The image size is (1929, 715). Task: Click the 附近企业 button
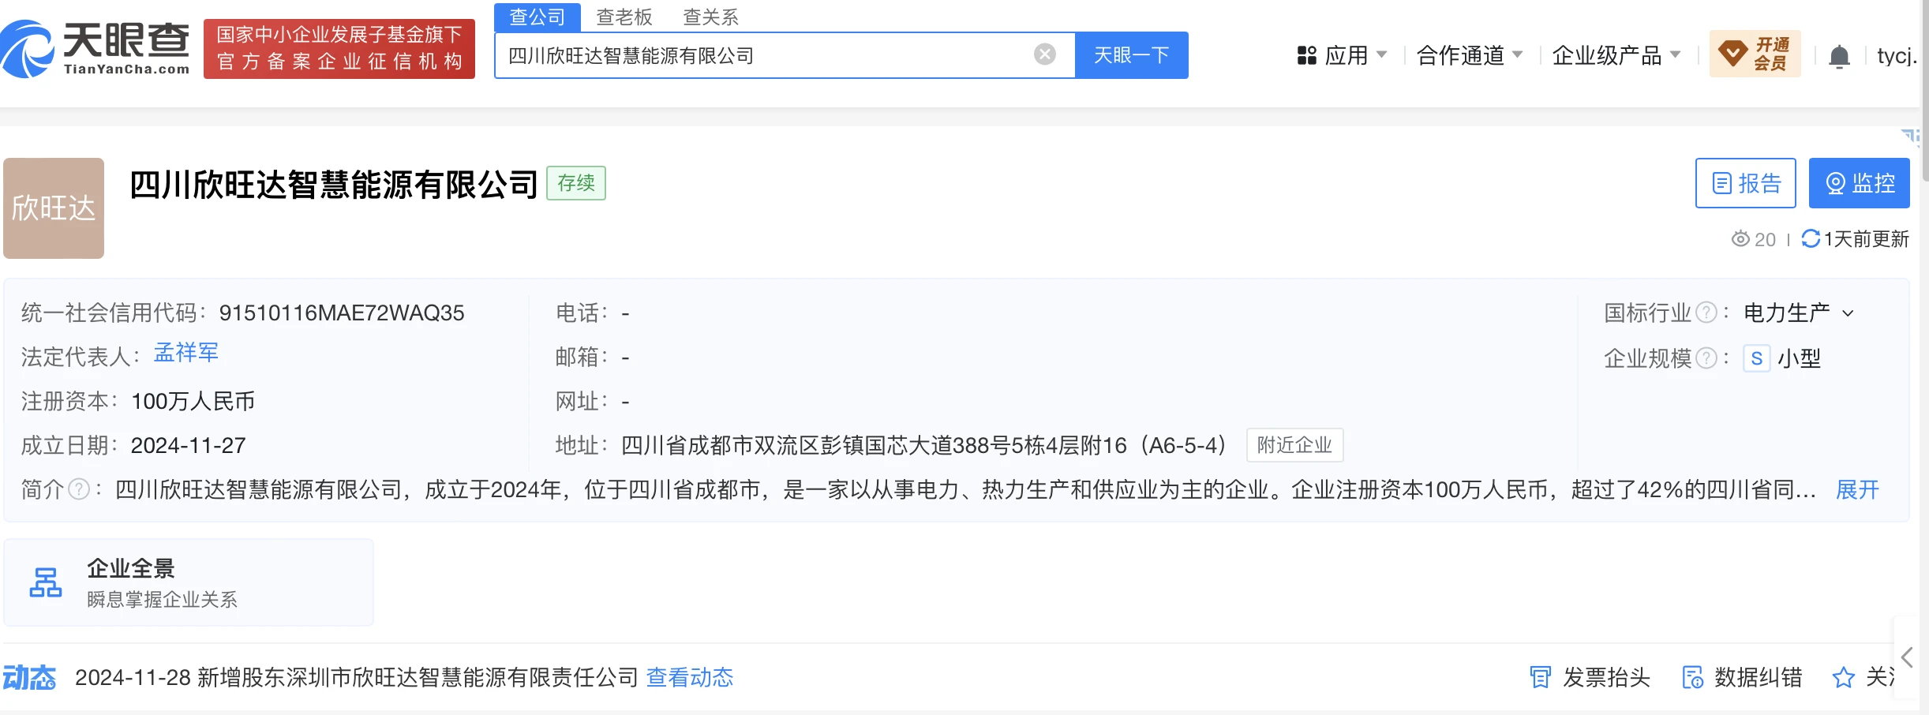pos(1294,445)
